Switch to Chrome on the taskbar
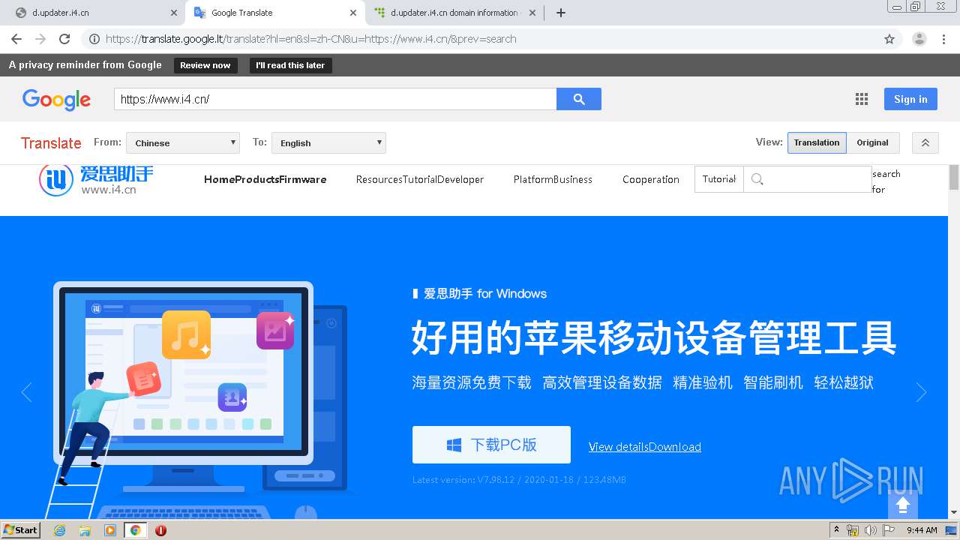 [136, 530]
